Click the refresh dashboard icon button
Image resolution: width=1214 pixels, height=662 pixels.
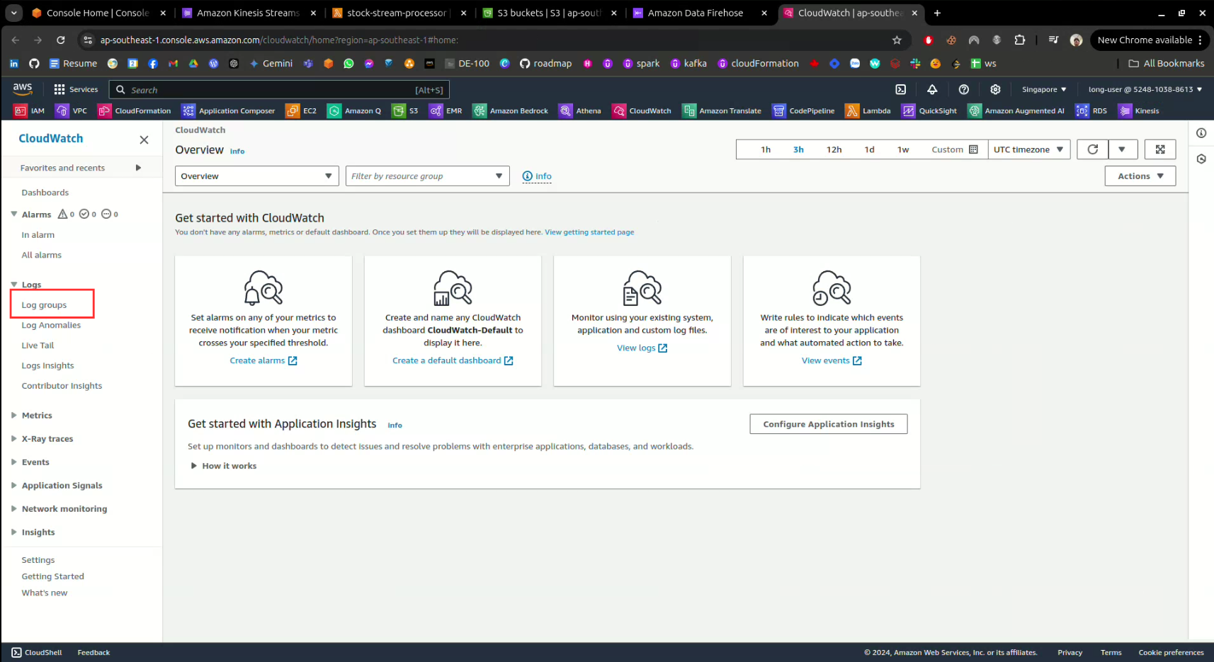click(x=1092, y=149)
